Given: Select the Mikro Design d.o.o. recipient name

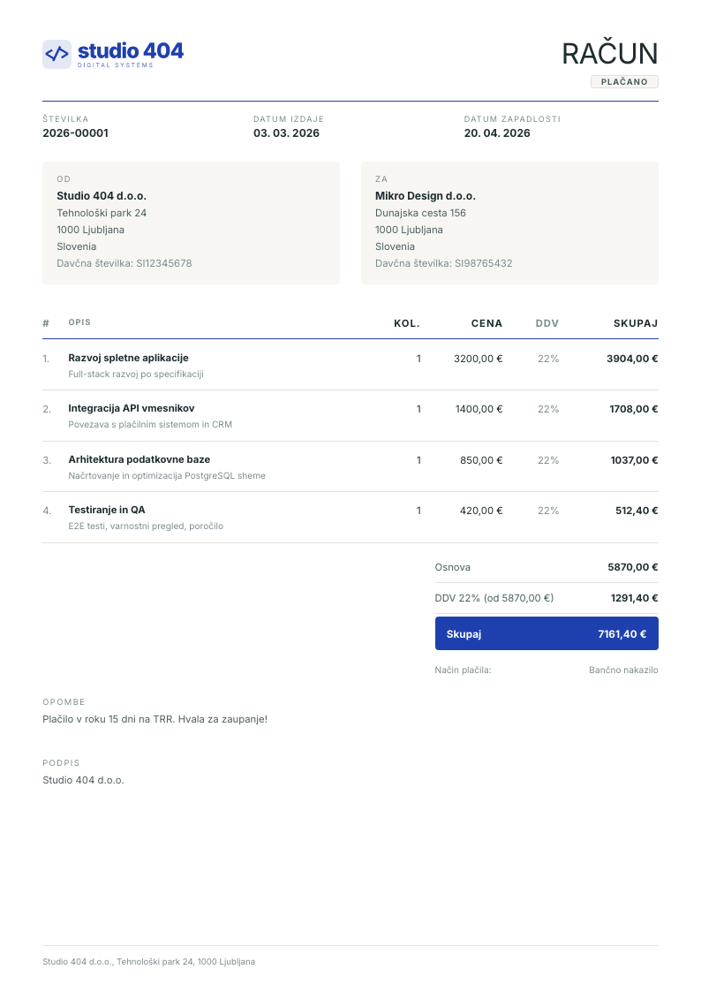Looking at the screenshot, I should coord(426,196).
